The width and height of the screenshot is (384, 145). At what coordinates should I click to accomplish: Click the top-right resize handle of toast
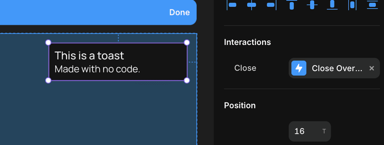(187, 43)
